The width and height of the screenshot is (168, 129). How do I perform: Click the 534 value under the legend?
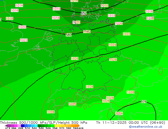click(41, 128)
